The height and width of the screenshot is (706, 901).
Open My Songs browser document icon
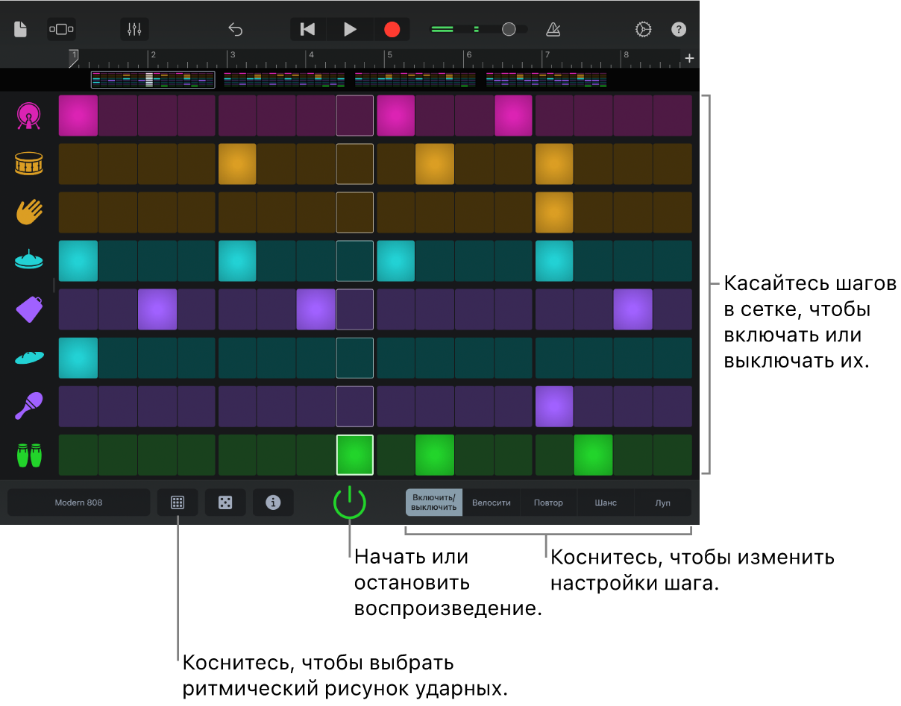tap(20, 30)
